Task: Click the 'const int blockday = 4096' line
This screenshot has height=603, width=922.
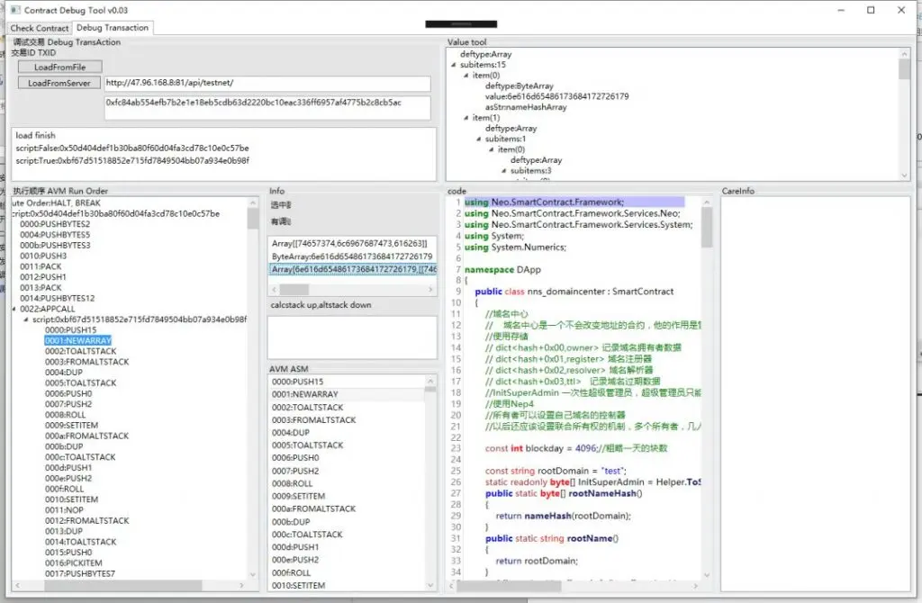Action: (x=575, y=448)
